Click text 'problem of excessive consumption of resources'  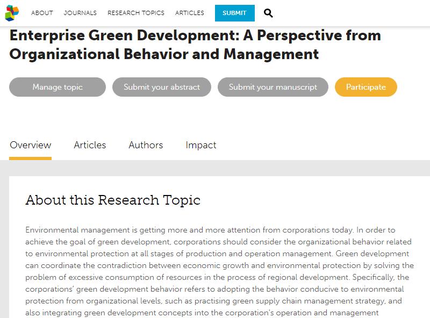click(x=113, y=277)
